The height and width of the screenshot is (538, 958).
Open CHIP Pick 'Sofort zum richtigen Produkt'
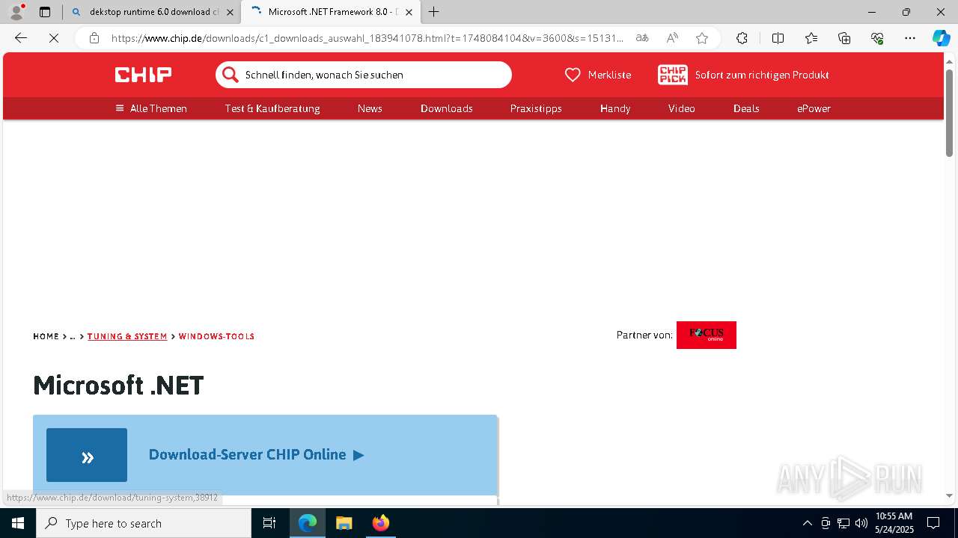coord(743,75)
